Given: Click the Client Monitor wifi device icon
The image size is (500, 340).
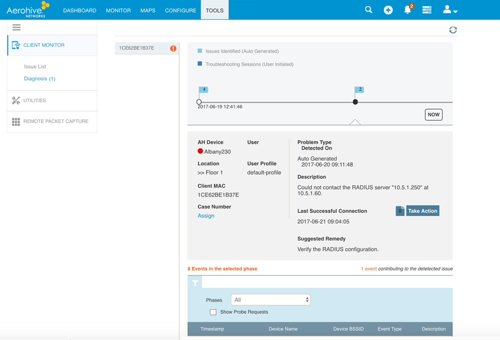Looking at the screenshot, I should coord(15,45).
